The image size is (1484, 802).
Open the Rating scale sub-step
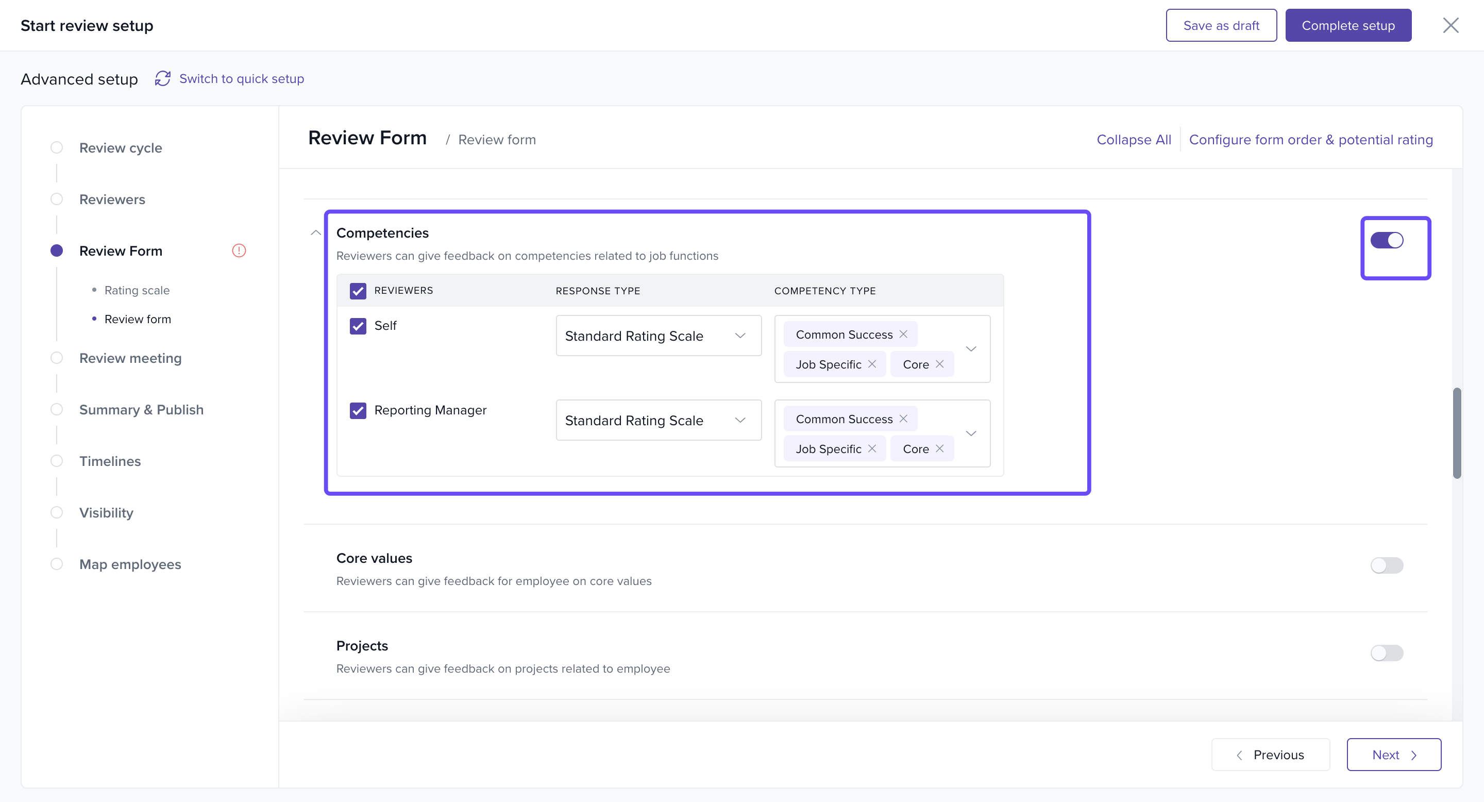coord(137,290)
